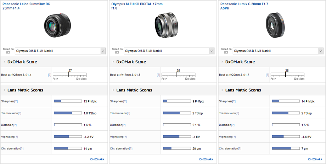Click the score scale showing 27
Screen dimensions: 326x164
click(69, 74)
